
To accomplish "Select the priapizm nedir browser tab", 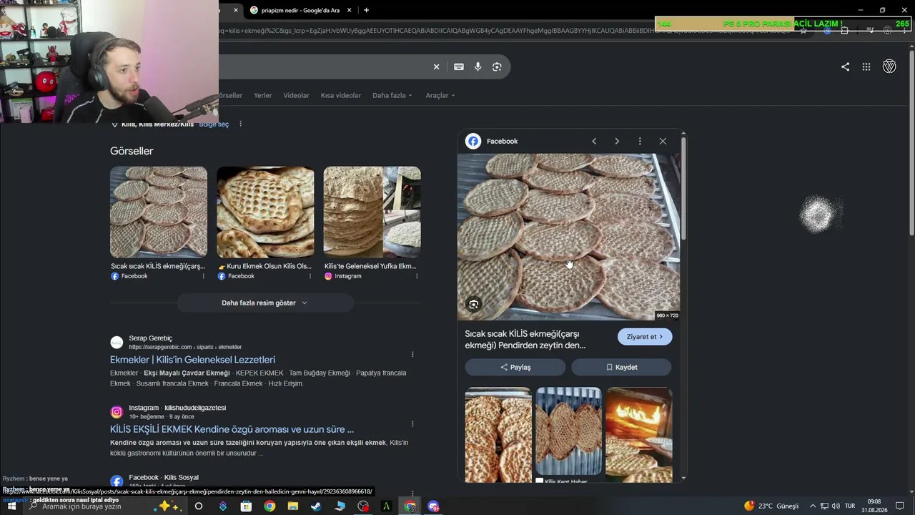I will tap(300, 10).
